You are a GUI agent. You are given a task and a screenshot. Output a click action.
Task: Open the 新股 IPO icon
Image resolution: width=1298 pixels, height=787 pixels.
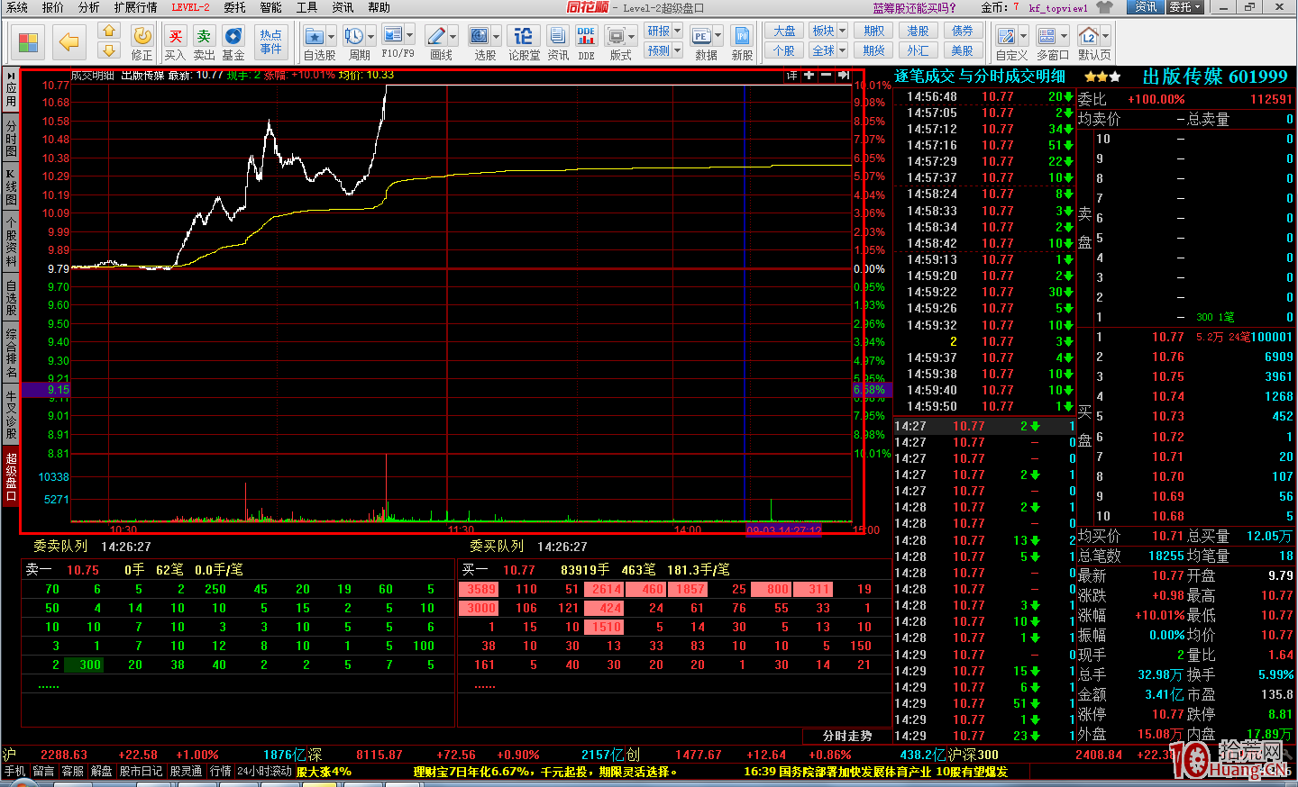[742, 37]
